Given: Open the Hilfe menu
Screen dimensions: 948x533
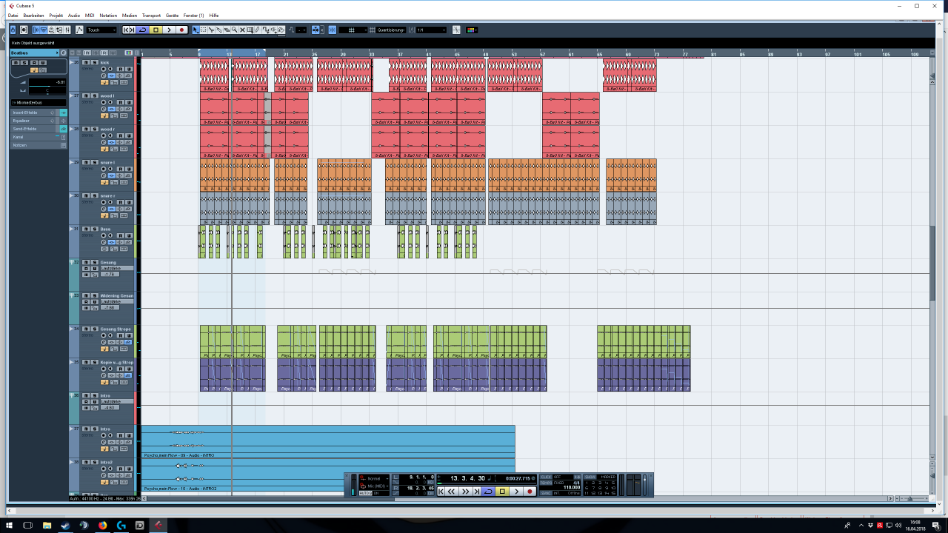Looking at the screenshot, I should (x=214, y=15).
